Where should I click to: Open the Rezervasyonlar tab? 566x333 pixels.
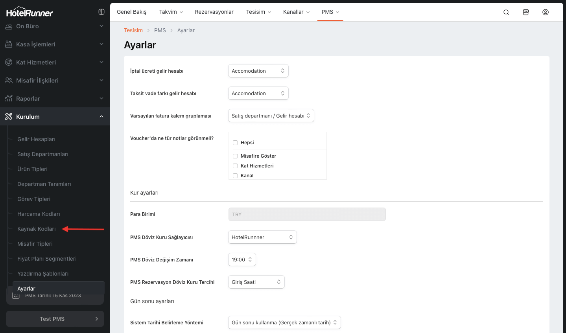[214, 12]
